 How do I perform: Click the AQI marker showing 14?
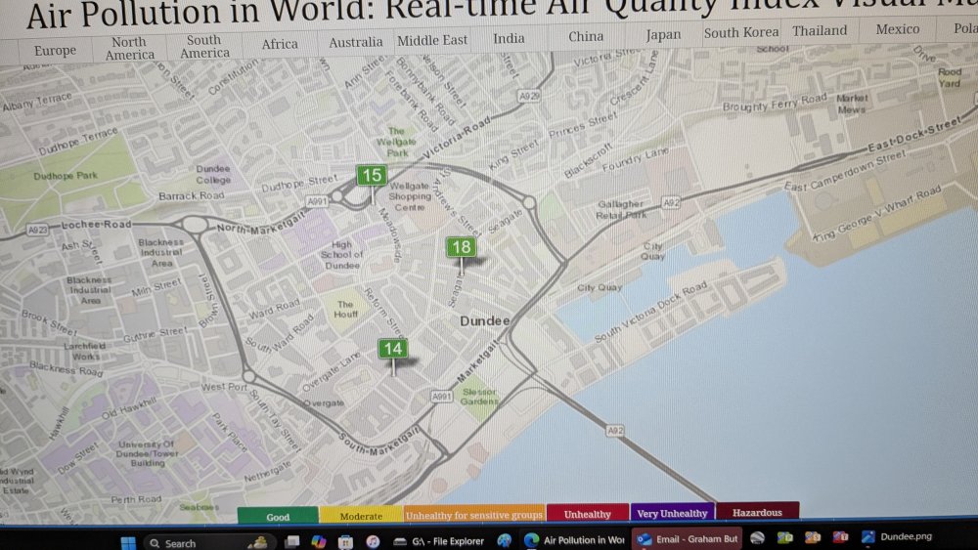tap(393, 349)
